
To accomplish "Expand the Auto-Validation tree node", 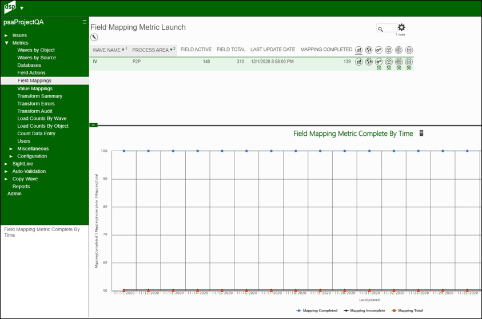I will click(6, 171).
